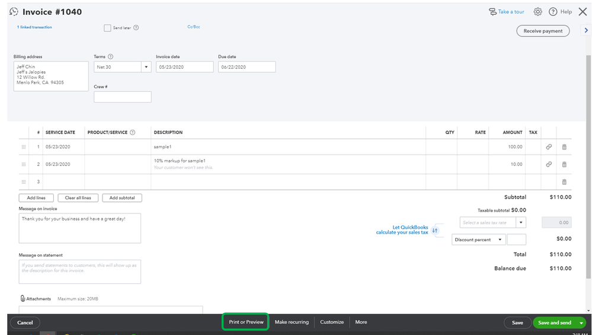Click Make recurring in bottom bar
The image size is (592, 335).
(x=292, y=322)
